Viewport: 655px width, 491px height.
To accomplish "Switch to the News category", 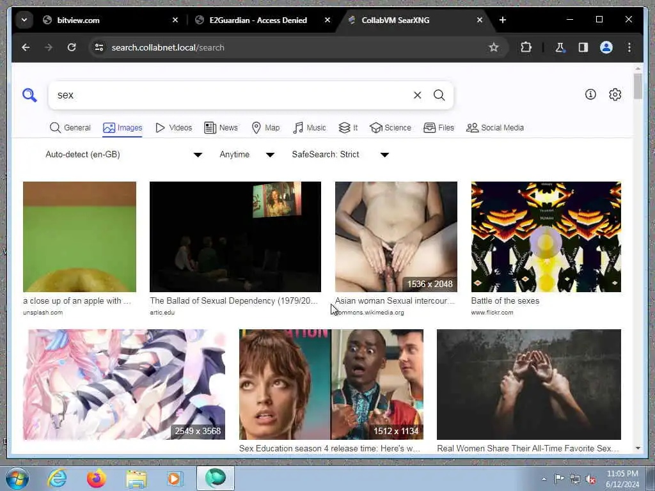I will [x=221, y=128].
